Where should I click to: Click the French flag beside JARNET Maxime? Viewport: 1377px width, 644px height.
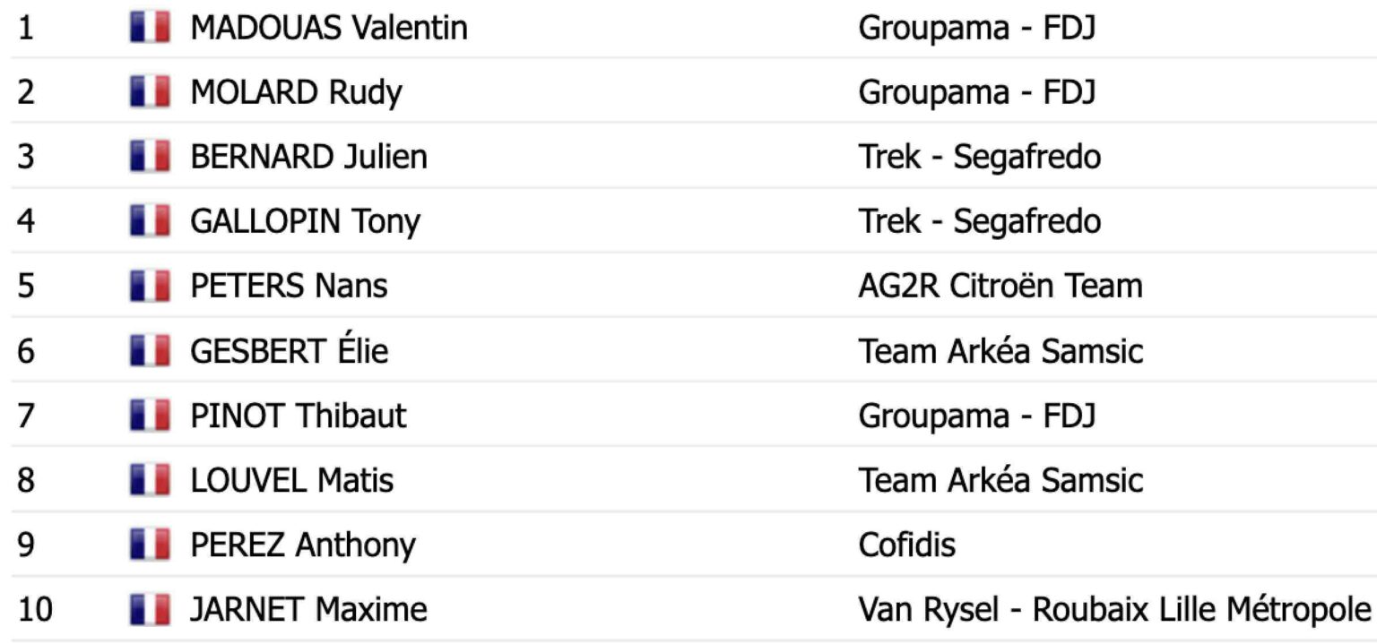pos(149,610)
